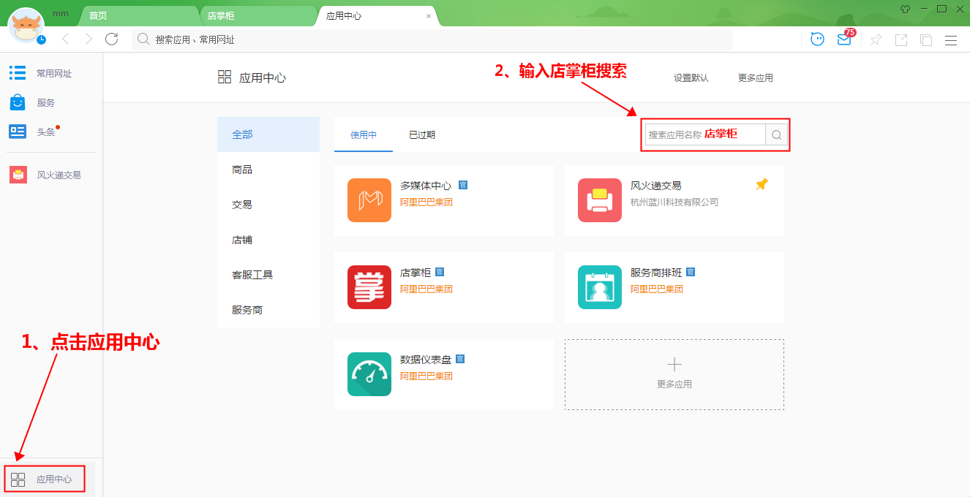Open the 多媒体中心 app title
Viewport: 970px width, 497px height.
tap(426, 186)
